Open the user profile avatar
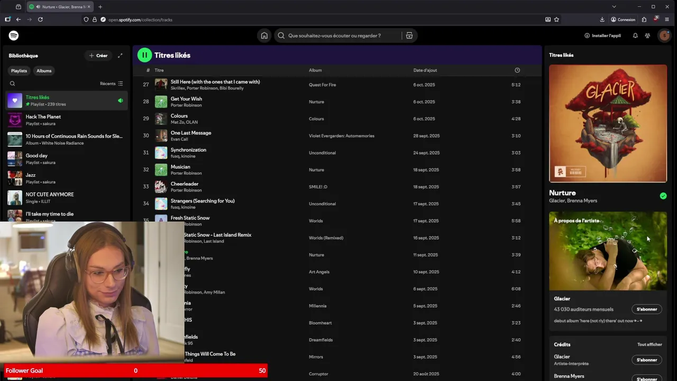The width and height of the screenshot is (677, 381). tap(664, 35)
